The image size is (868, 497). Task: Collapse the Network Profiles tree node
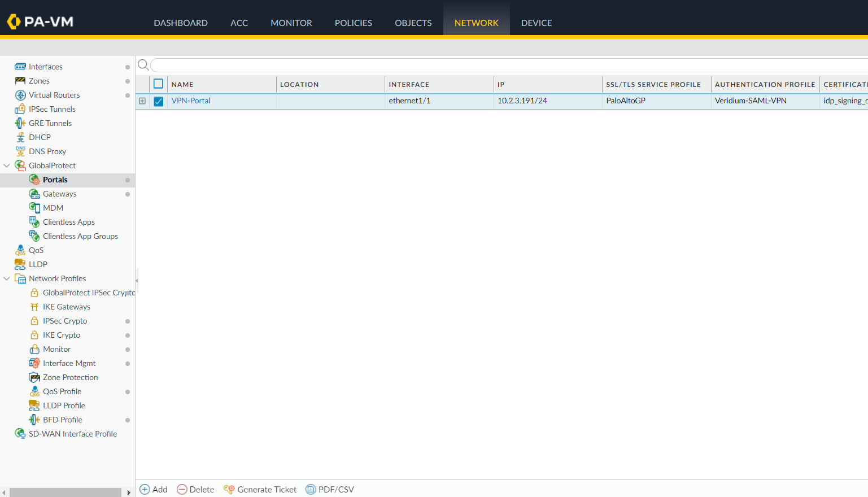(7, 278)
